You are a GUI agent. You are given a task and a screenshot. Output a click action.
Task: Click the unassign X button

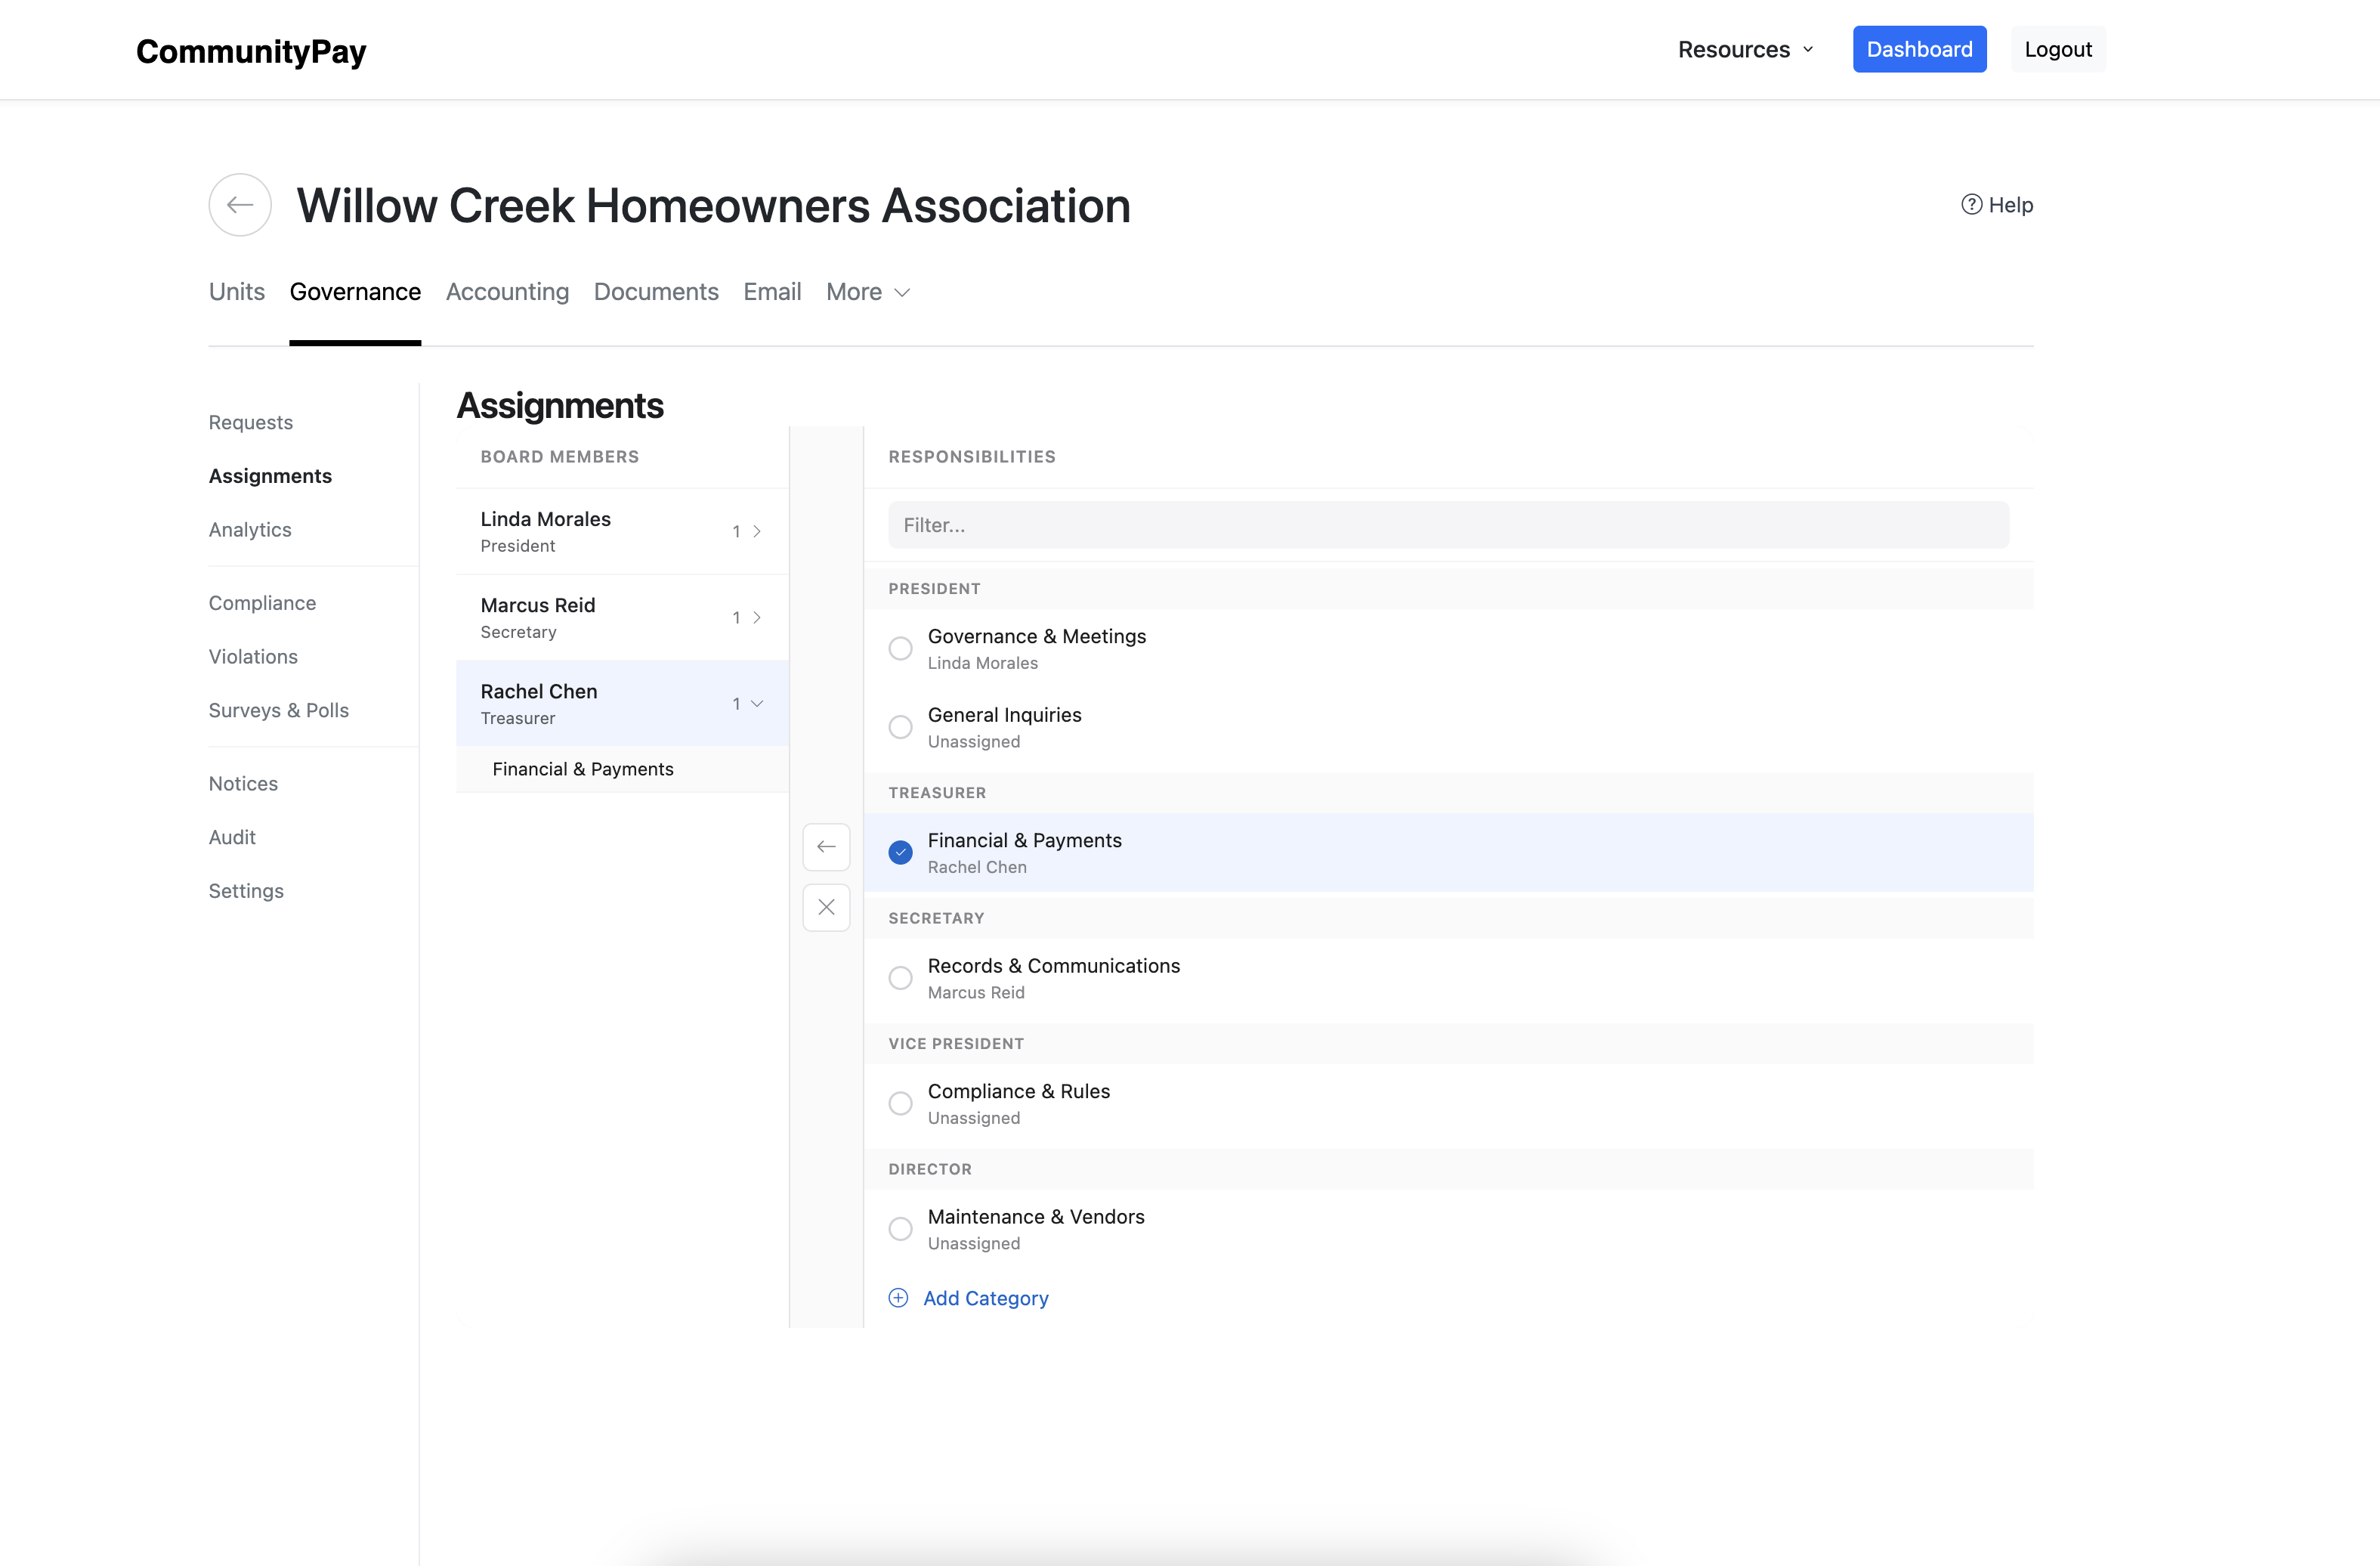826,907
